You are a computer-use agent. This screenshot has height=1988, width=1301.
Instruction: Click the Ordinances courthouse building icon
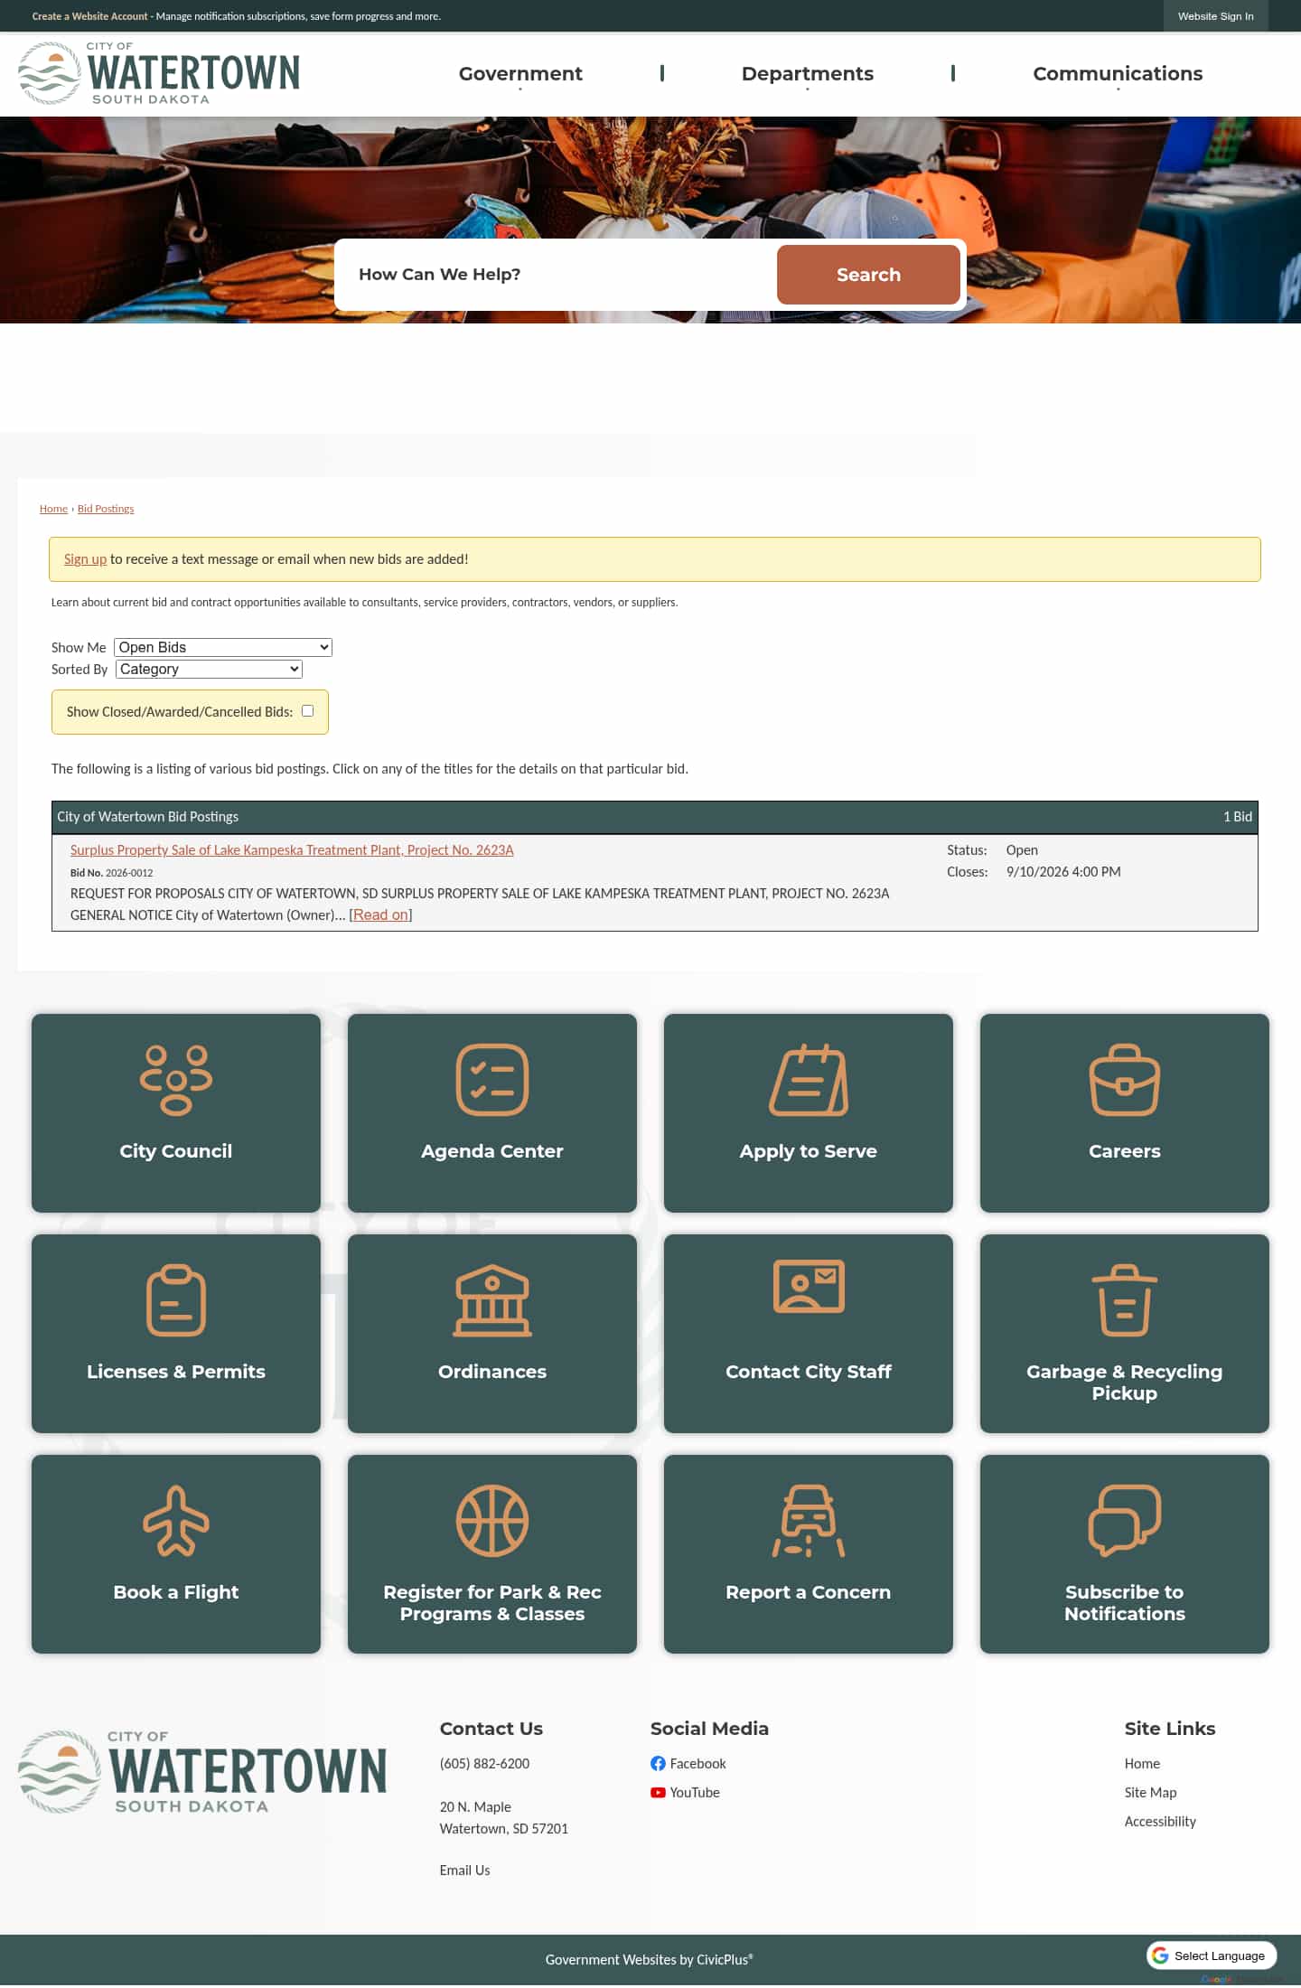coord(492,1300)
